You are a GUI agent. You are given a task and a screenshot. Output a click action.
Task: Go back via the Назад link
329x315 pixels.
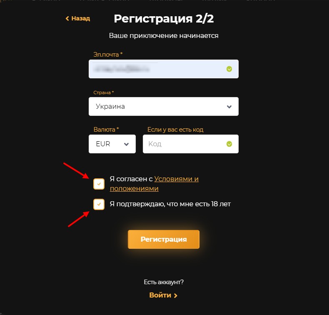tap(78, 18)
